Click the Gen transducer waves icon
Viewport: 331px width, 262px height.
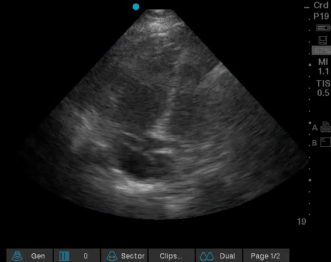point(18,256)
